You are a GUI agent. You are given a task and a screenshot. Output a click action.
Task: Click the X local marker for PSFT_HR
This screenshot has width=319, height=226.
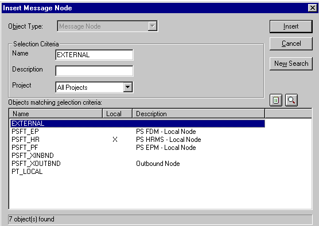coord(115,140)
